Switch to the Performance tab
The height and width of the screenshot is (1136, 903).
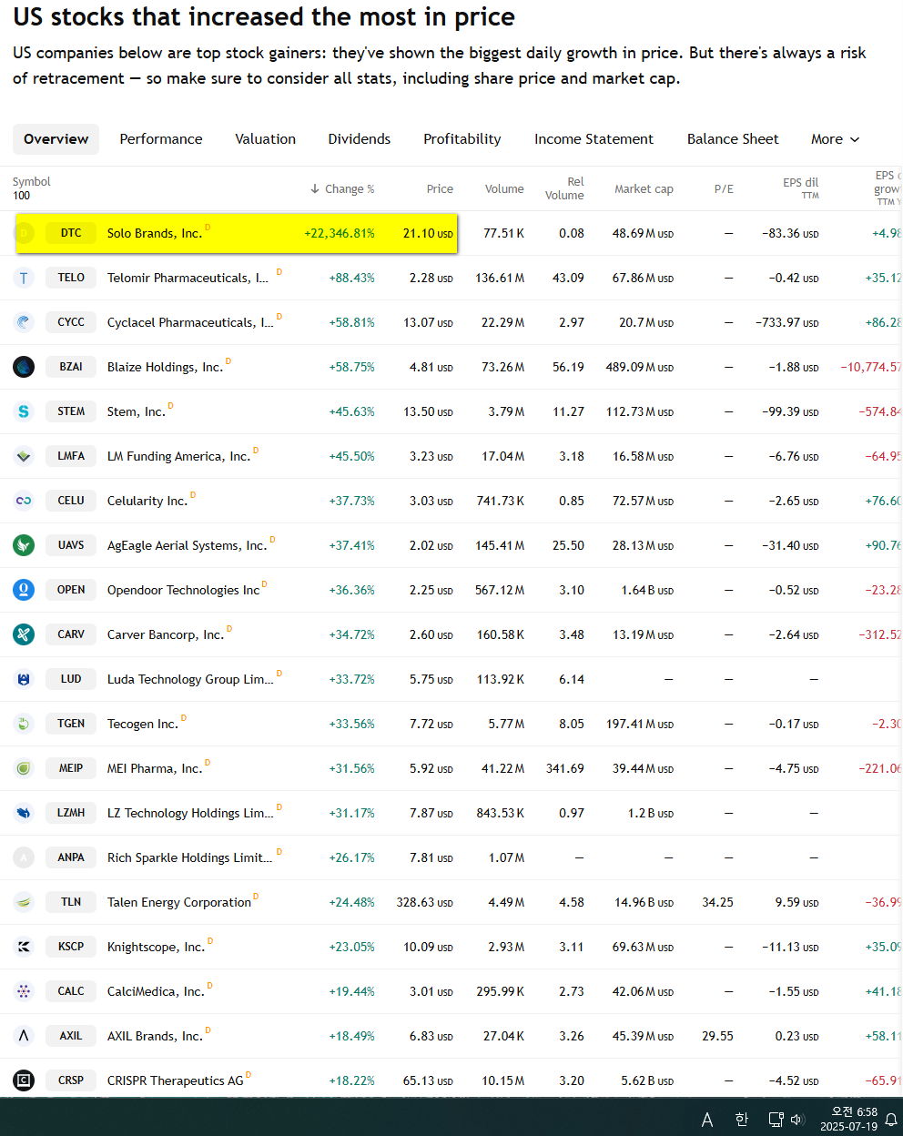pyautogui.click(x=161, y=139)
